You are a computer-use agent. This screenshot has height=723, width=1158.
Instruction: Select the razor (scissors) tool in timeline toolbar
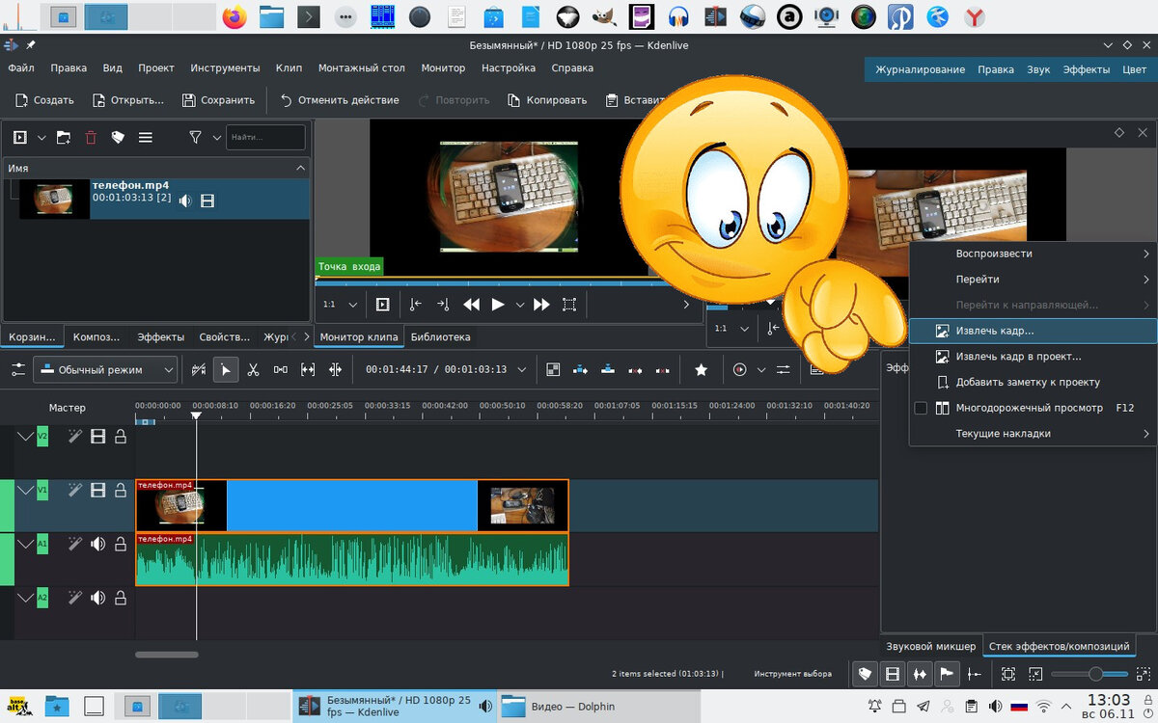click(253, 369)
